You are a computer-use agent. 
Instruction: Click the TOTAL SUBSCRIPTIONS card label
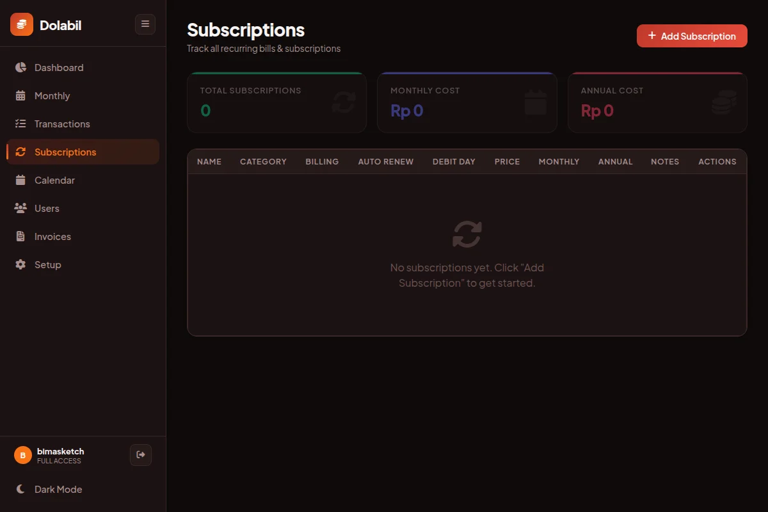[250, 90]
